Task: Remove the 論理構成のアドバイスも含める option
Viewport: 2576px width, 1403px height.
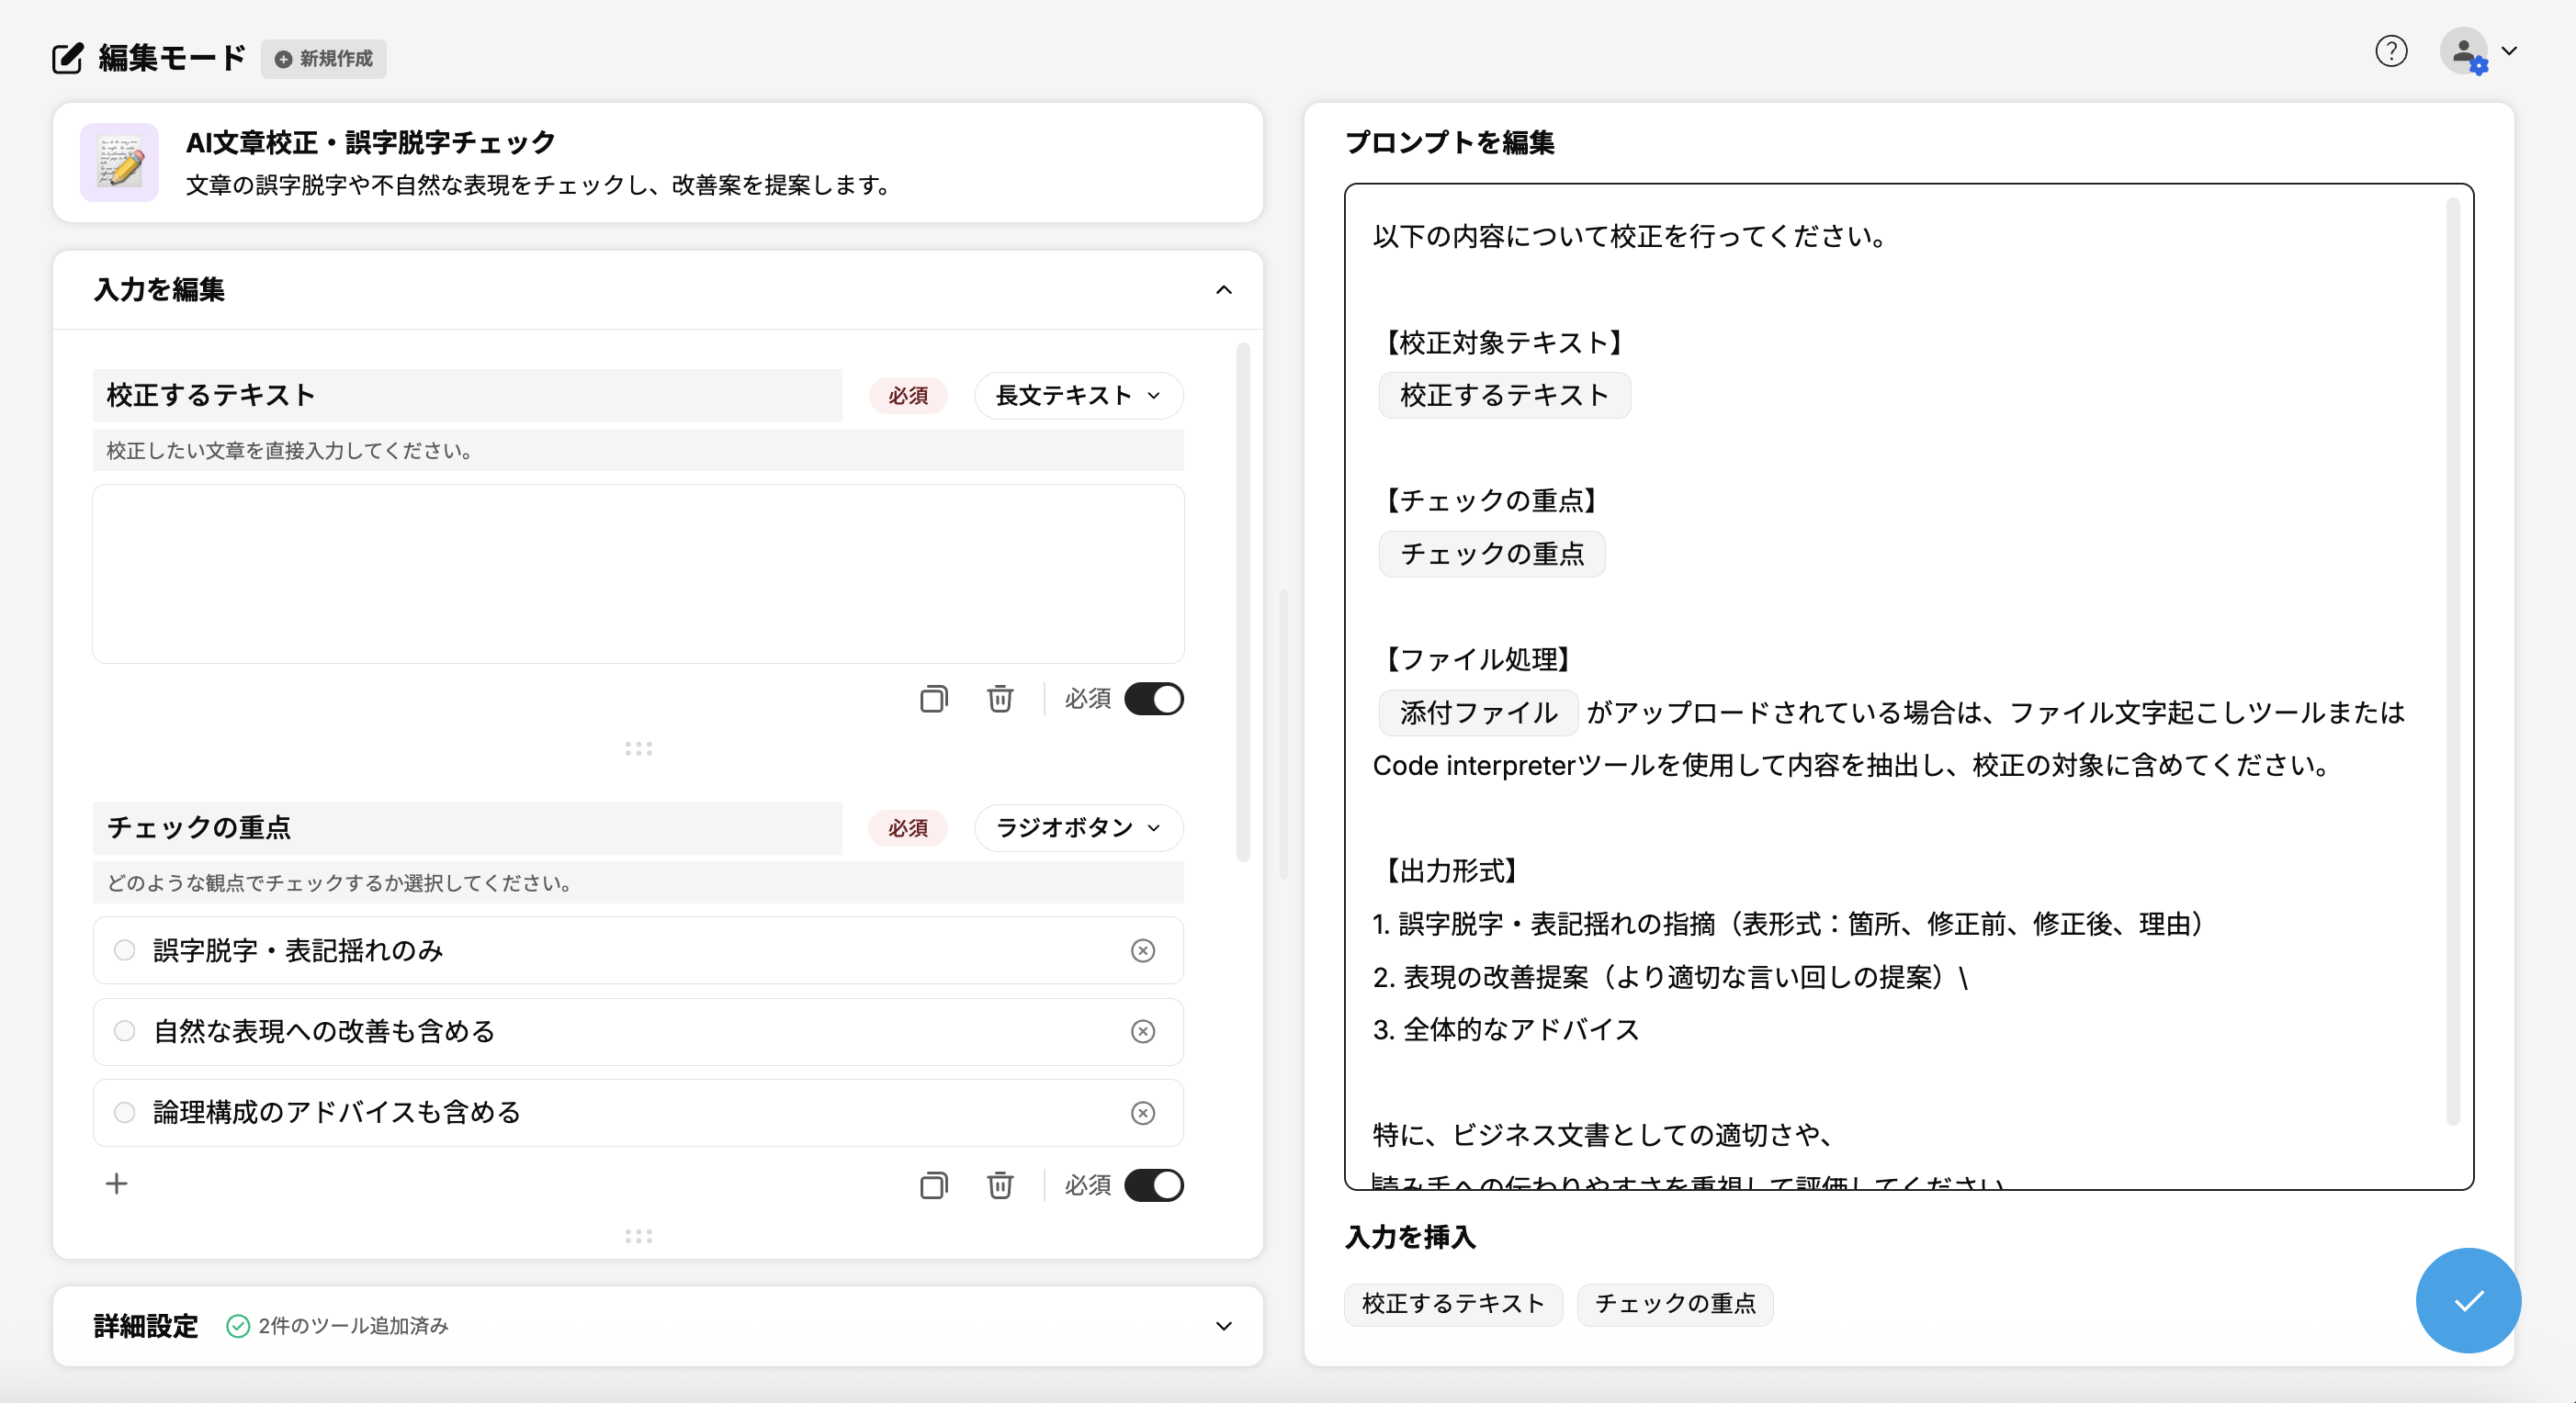Action: click(x=1142, y=1112)
